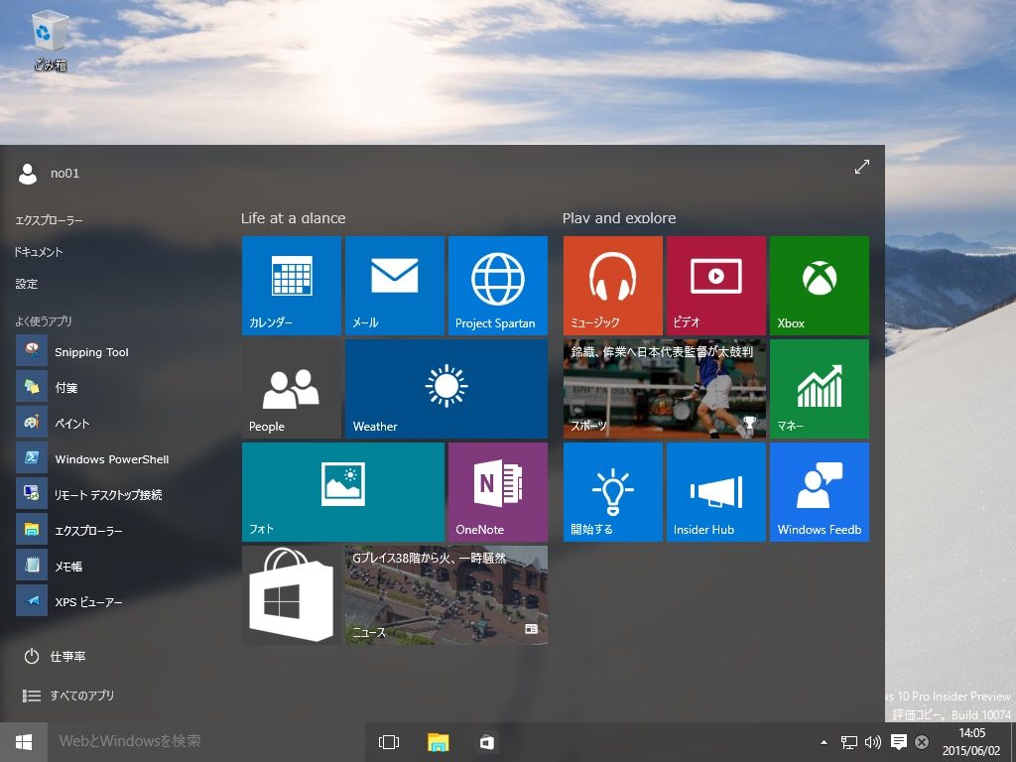Open the マネー (Money) tile
The image size is (1016, 762).
[819, 389]
